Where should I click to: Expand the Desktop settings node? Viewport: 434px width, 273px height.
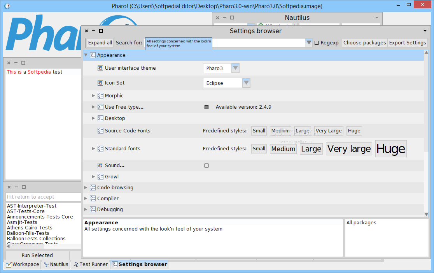point(93,118)
